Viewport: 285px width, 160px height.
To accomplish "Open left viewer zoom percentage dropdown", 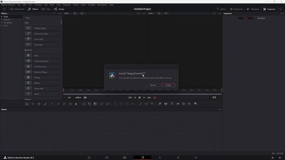I will coord(67,13).
